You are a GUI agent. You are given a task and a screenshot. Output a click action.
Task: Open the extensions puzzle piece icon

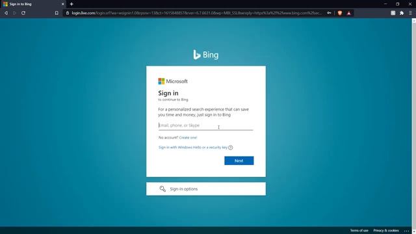(402, 13)
